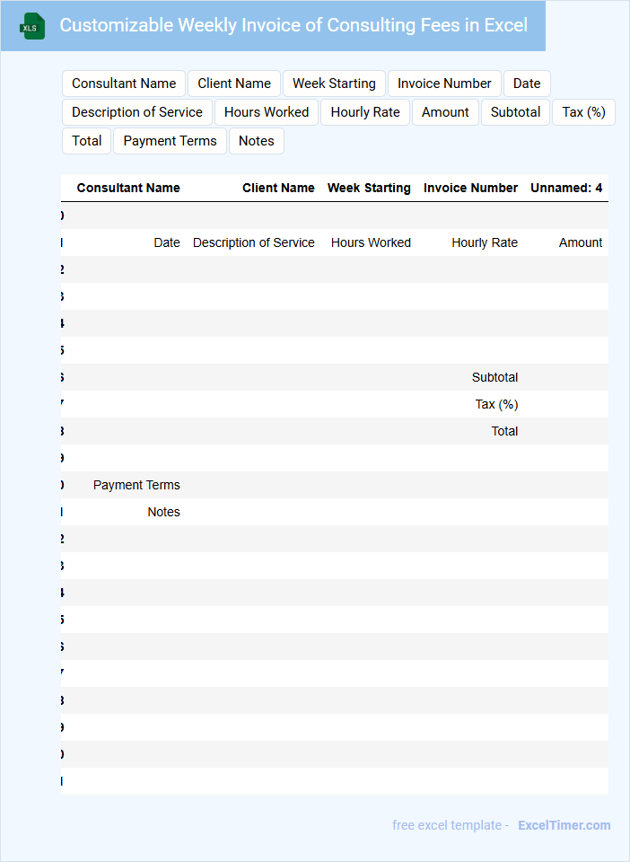Select the Tax (%) tag
The width and height of the screenshot is (630, 862).
pos(583,112)
